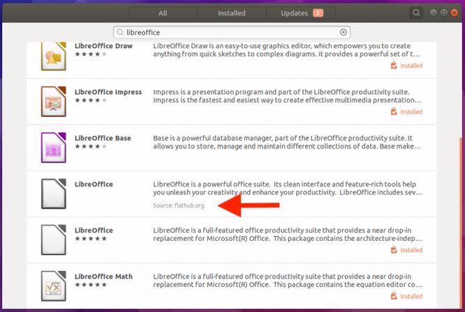Switch to the Installed tab
The width and height of the screenshot is (465, 312).
coord(232,13)
